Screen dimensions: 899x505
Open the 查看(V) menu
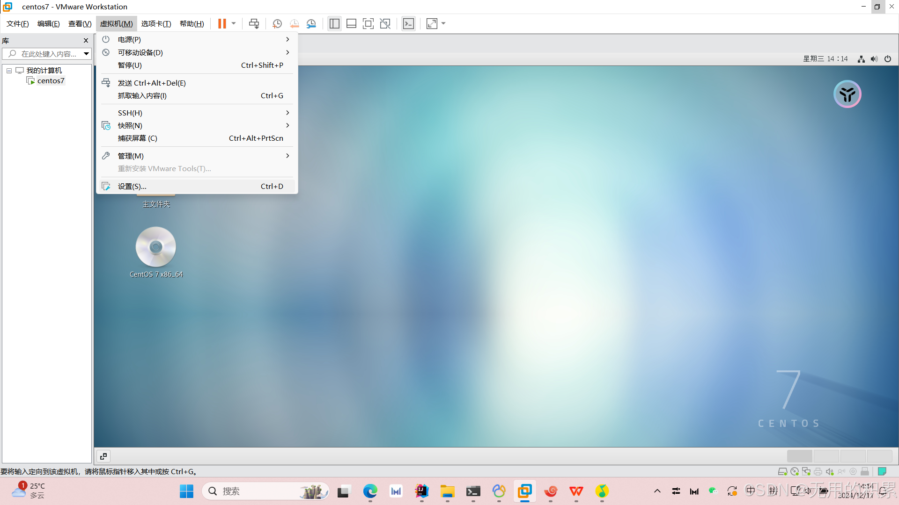(x=80, y=24)
